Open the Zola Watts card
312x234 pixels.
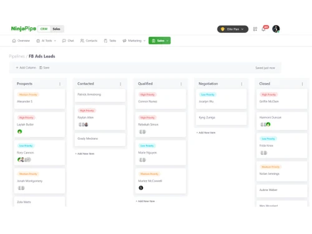[x=39, y=202]
